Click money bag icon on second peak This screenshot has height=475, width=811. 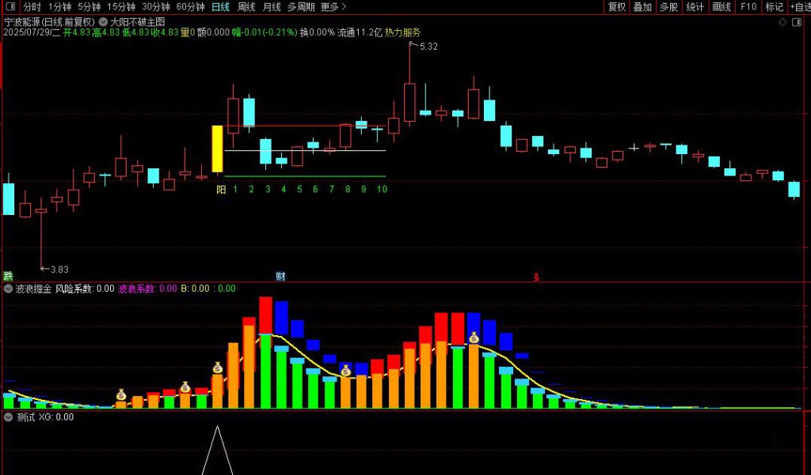point(474,337)
